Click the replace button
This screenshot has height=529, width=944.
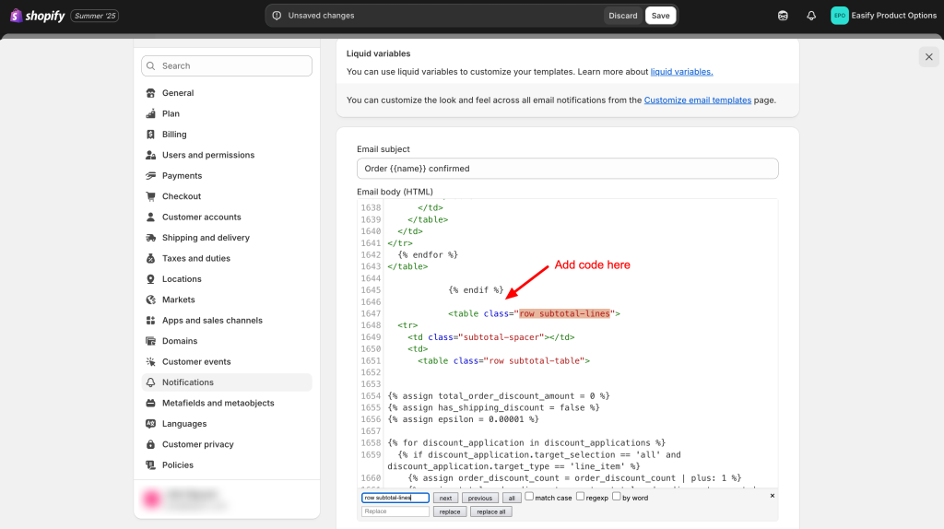(450, 511)
